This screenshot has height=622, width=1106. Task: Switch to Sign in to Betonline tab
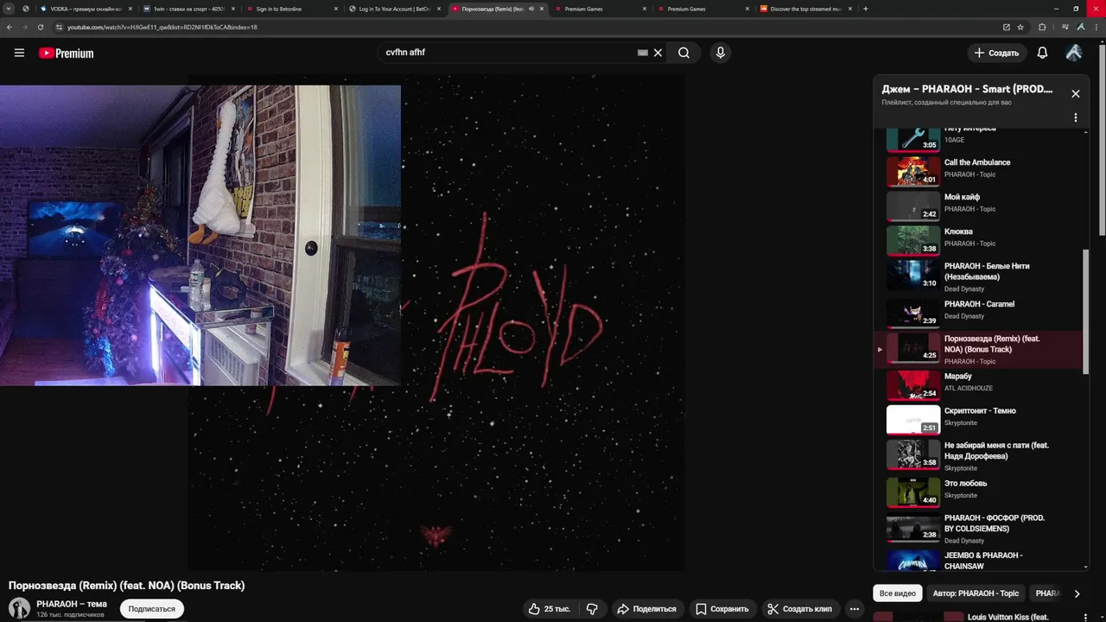pos(290,9)
